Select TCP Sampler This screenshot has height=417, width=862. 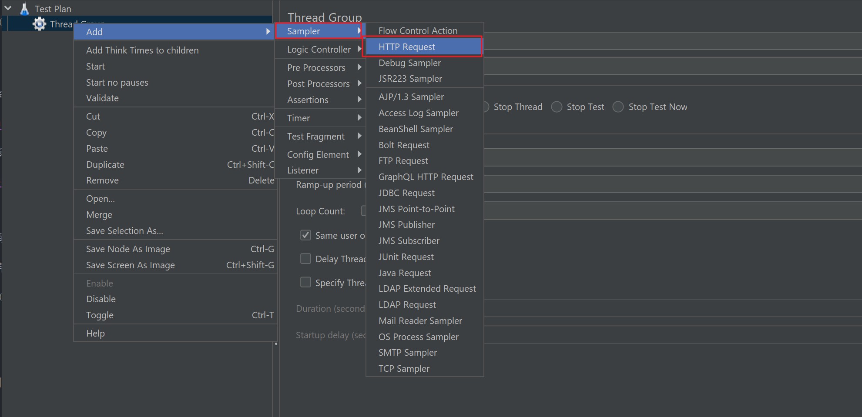coord(425,369)
